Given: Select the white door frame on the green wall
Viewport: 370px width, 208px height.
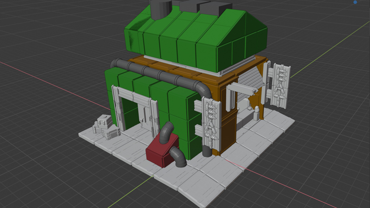Looking at the screenshot, I should point(136,111).
